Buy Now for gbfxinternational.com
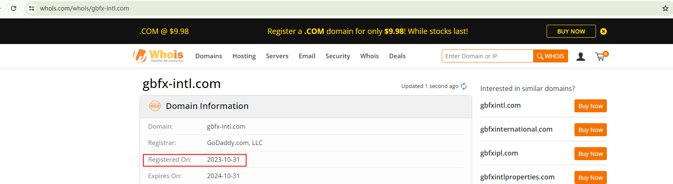This screenshot has height=184, width=673. [x=590, y=130]
